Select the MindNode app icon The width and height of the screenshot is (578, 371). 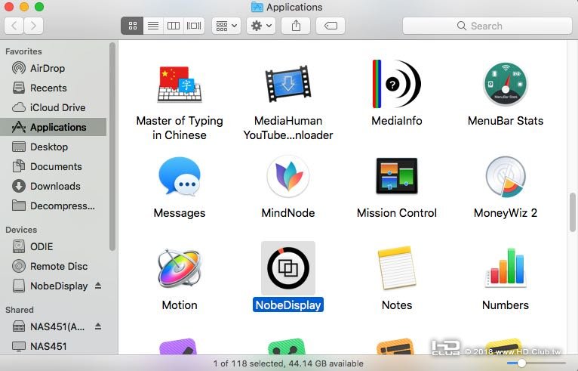click(288, 176)
